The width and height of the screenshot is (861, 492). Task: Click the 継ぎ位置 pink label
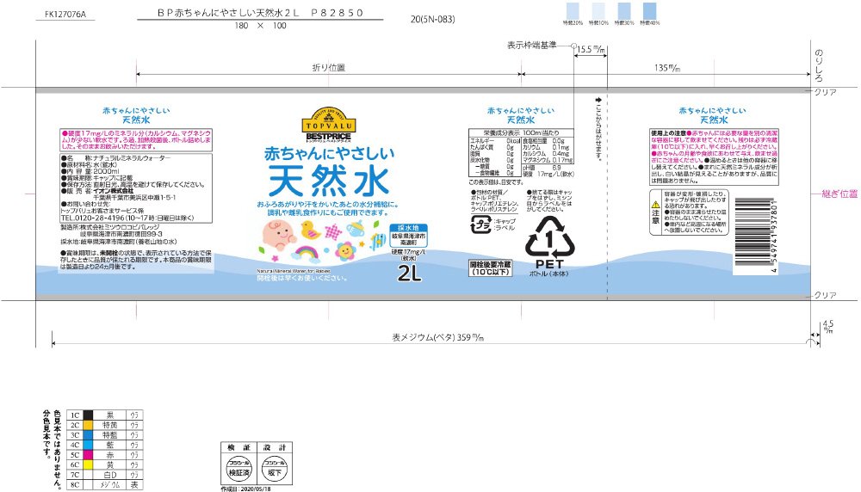(839, 194)
